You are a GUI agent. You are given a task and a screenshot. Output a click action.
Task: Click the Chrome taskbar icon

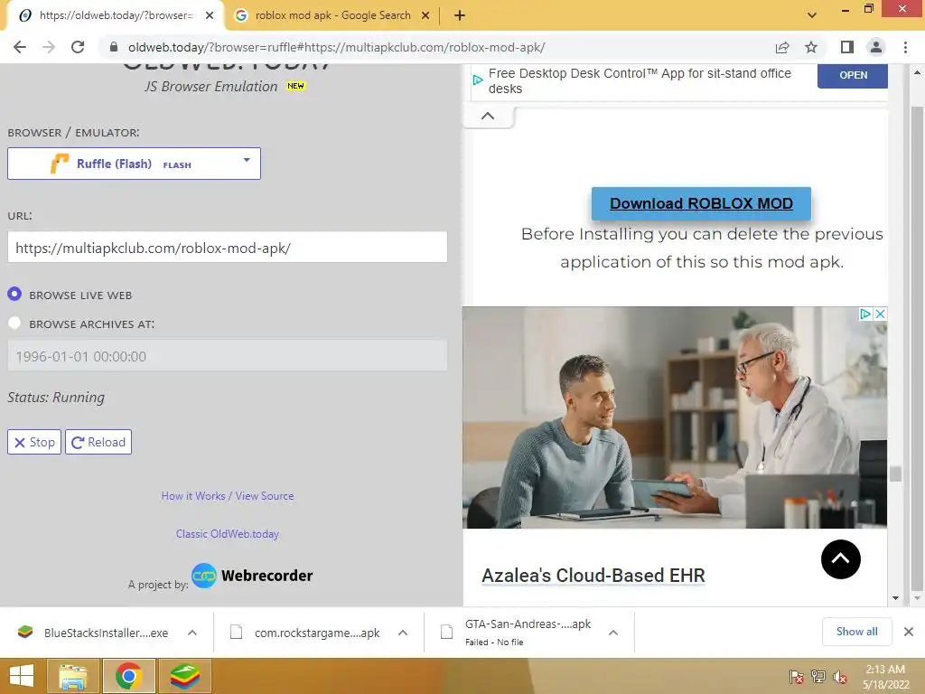tap(128, 676)
